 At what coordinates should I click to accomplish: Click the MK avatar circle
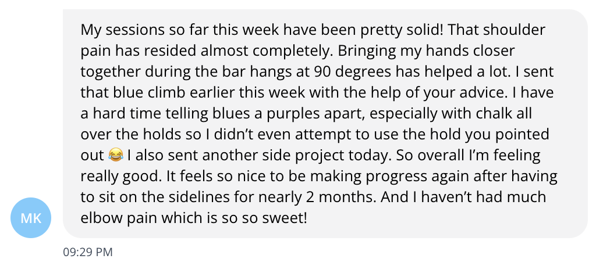click(31, 218)
